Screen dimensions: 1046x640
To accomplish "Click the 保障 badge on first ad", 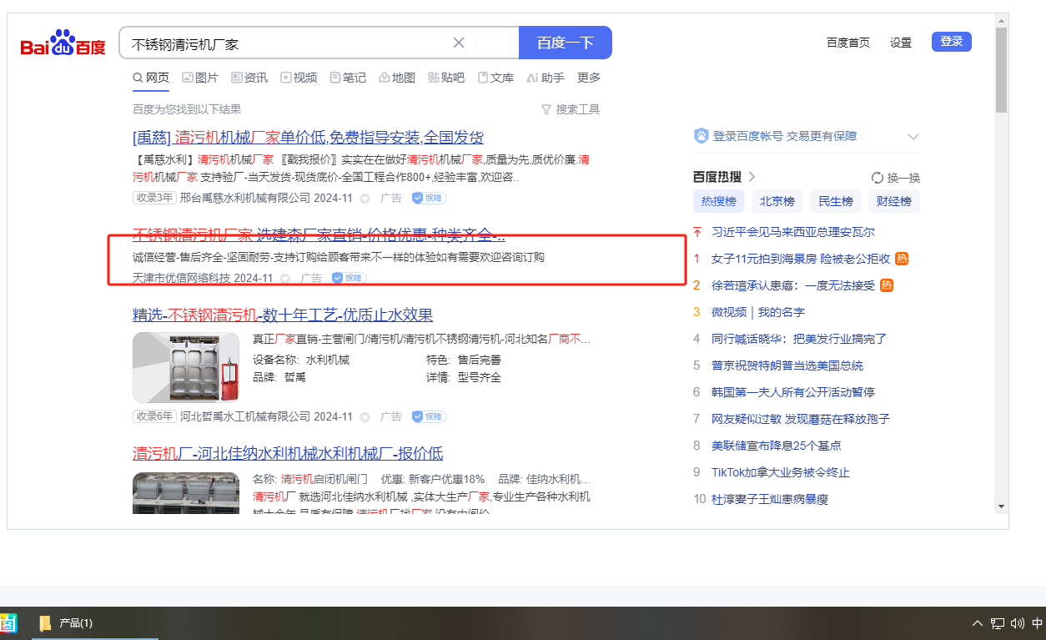I will [x=430, y=198].
